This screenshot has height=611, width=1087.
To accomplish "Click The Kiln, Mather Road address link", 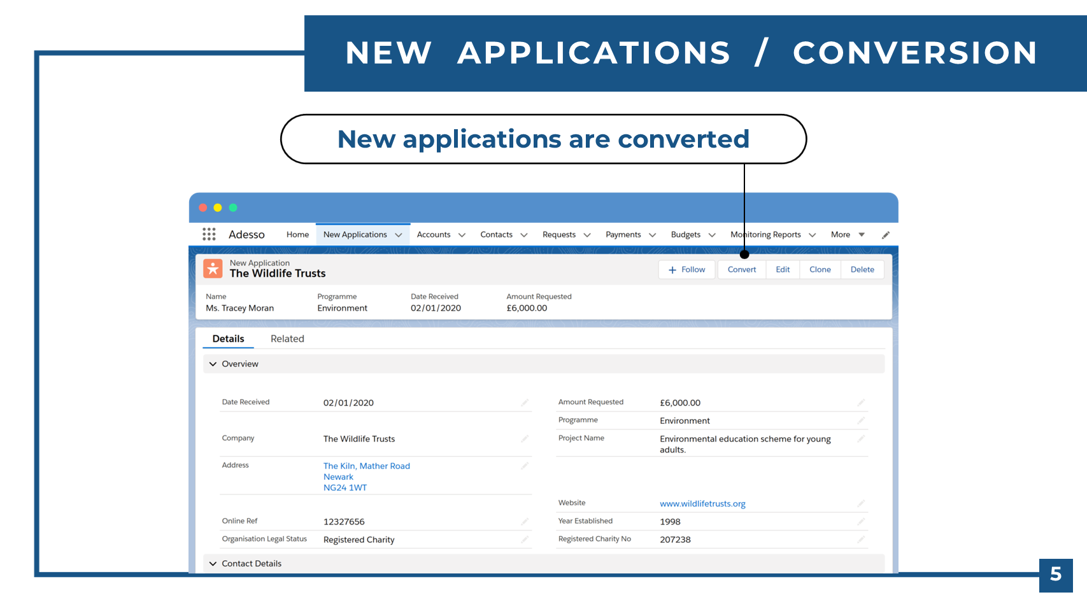I will pos(366,466).
